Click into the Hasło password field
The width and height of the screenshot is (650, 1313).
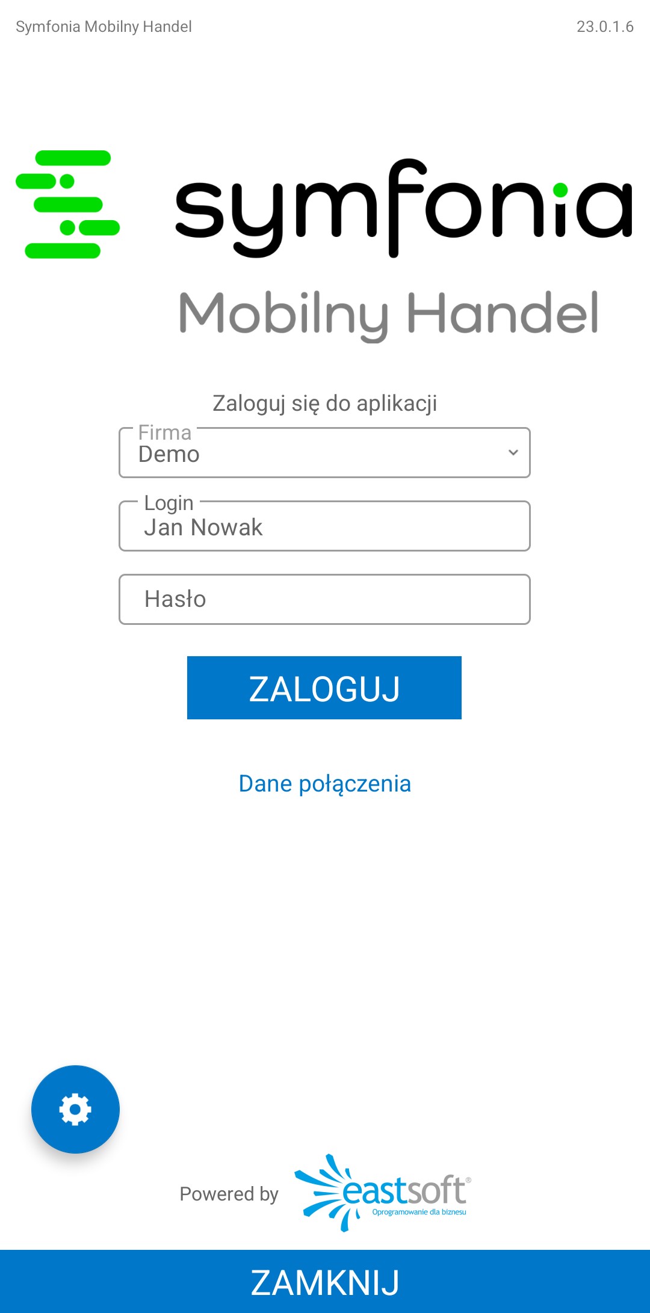coord(324,599)
